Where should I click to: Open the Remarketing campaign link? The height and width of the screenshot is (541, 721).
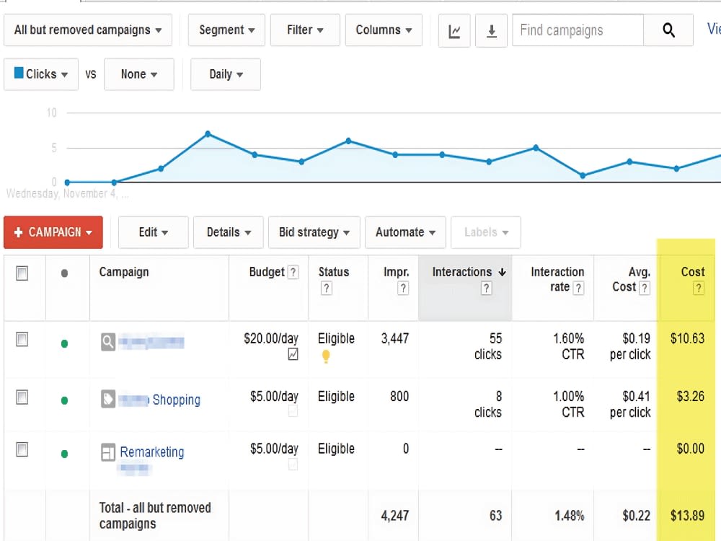click(151, 452)
